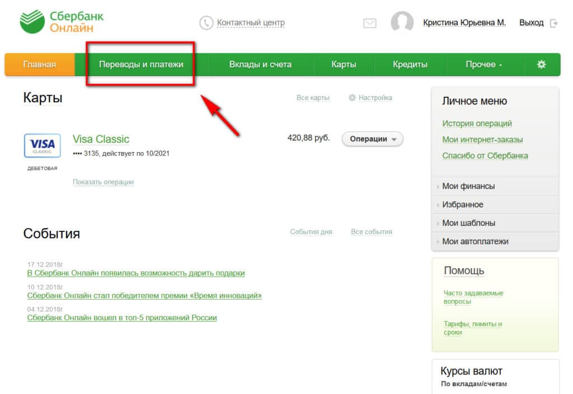Click the Карты section heading
Viewport: 573px width, 394px height.
coord(43,98)
